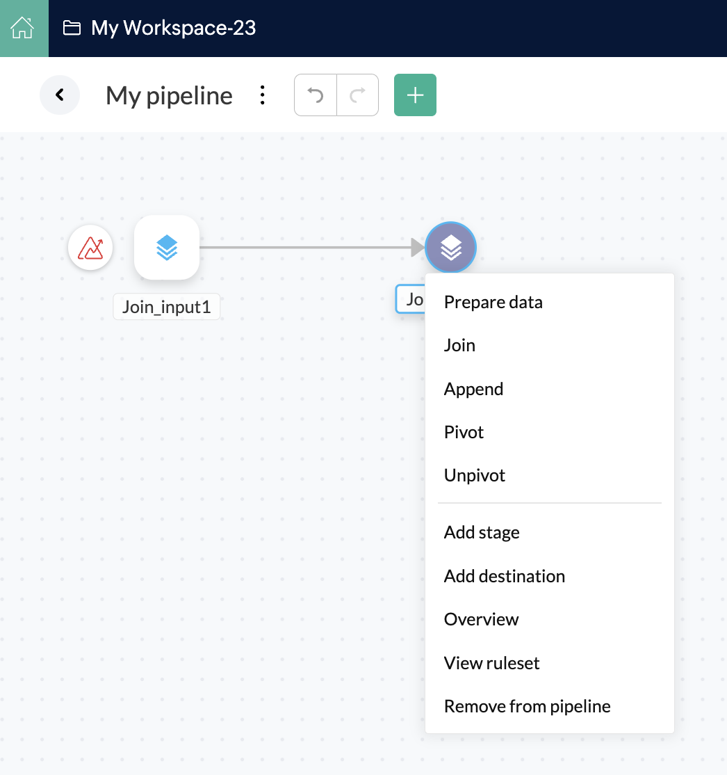Select Append from the menu

click(x=473, y=389)
